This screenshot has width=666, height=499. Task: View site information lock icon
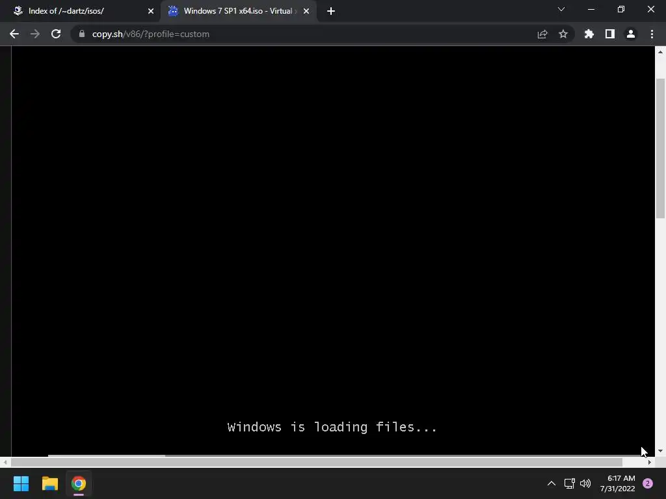(81, 34)
